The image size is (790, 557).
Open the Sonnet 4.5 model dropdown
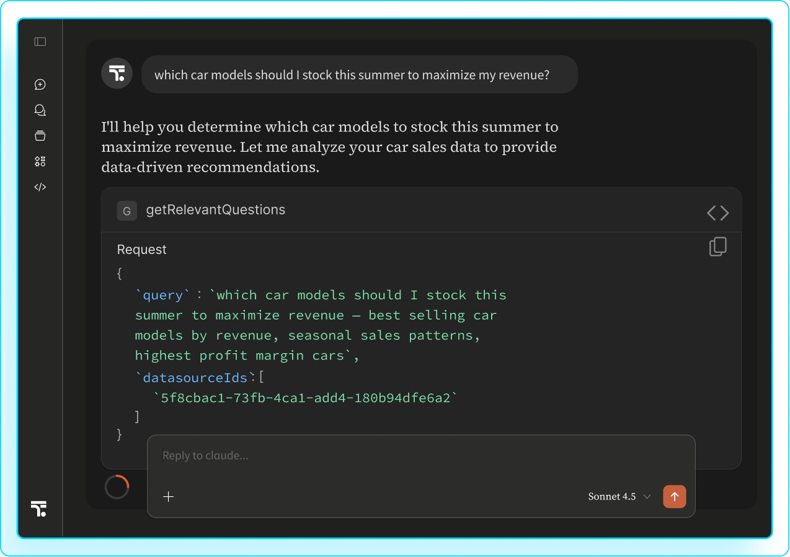[x=612, y=496]
